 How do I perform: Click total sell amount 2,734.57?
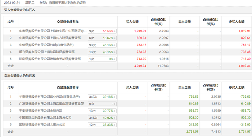[192, 132]
